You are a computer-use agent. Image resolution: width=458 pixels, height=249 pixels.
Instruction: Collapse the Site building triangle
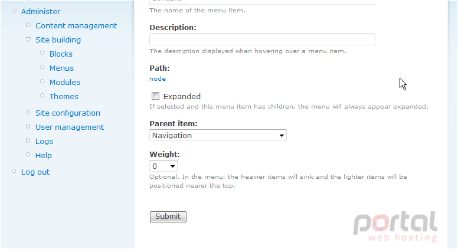(x=28, y=40)
